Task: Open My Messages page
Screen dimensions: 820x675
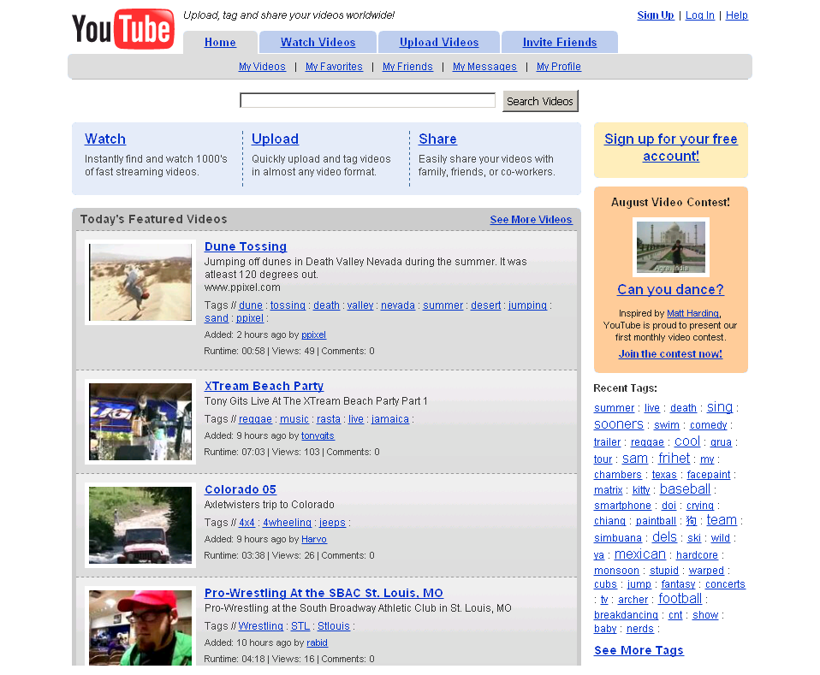Action: (484, 66)
